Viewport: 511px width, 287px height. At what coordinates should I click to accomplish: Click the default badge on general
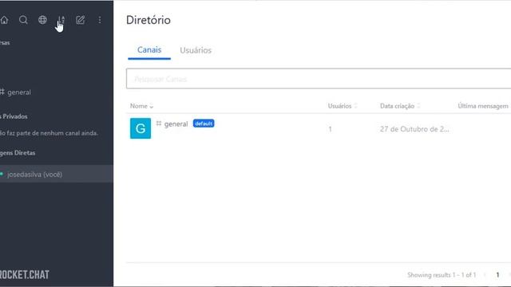point(204,124)
